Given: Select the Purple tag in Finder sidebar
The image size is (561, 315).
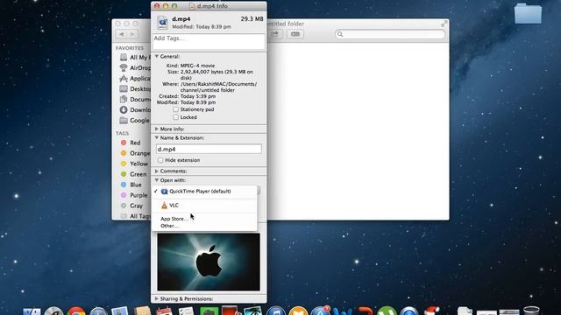Looking at the screenshot, I should (134, 195).
